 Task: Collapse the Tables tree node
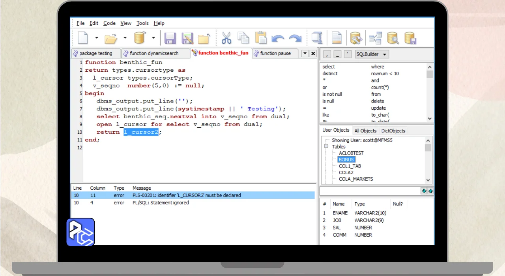(326, 146)
